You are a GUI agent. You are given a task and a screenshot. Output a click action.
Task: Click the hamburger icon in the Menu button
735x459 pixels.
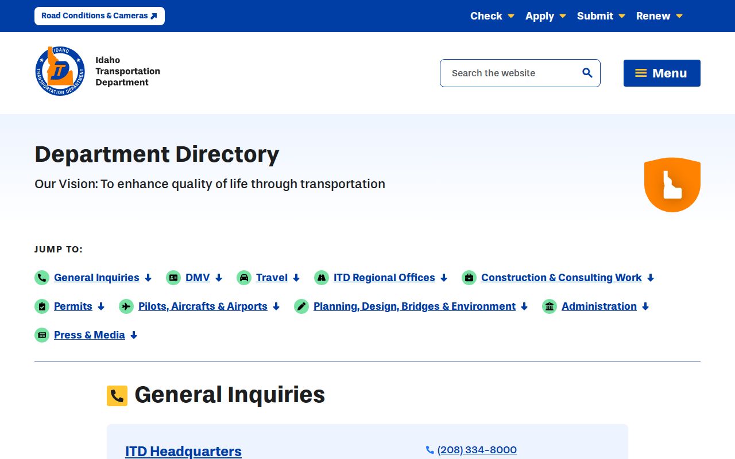tap(641, 73)
